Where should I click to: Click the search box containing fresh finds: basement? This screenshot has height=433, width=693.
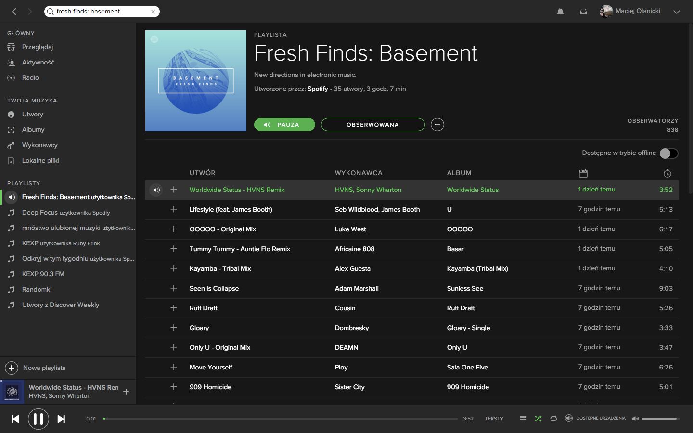102,12
